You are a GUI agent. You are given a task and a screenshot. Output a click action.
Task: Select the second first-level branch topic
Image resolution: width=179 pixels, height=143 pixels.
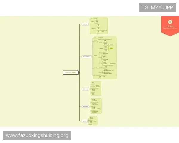click(86, 57)
